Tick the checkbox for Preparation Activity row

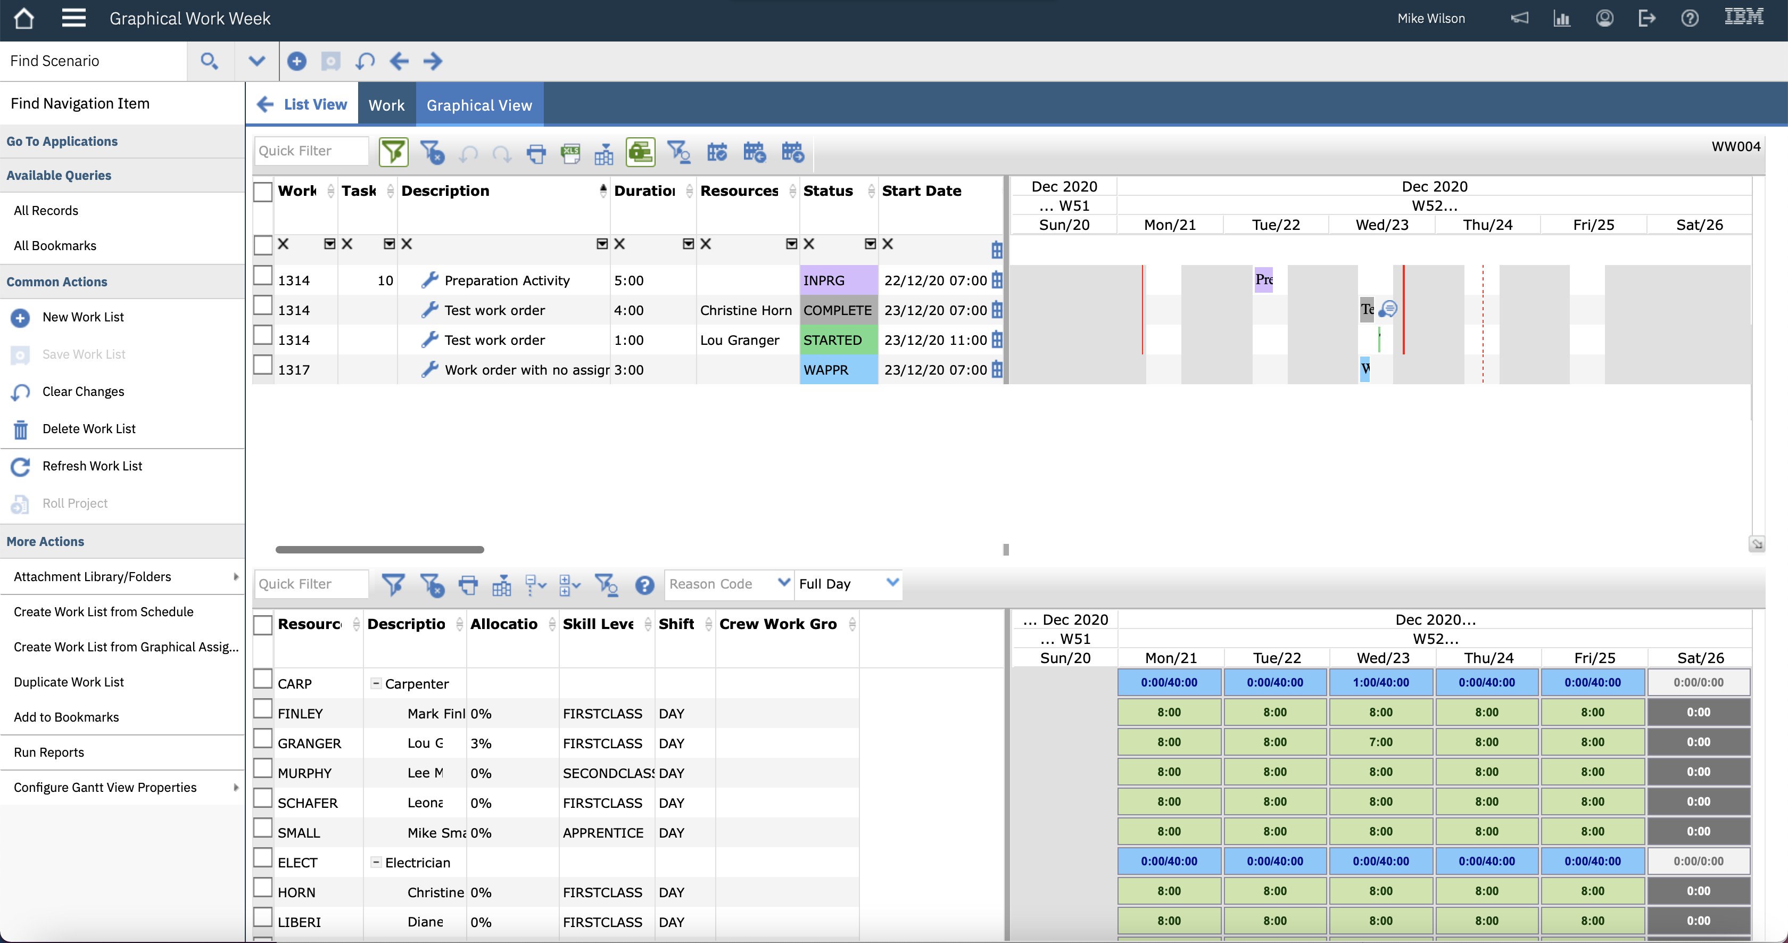coord(263,277)
